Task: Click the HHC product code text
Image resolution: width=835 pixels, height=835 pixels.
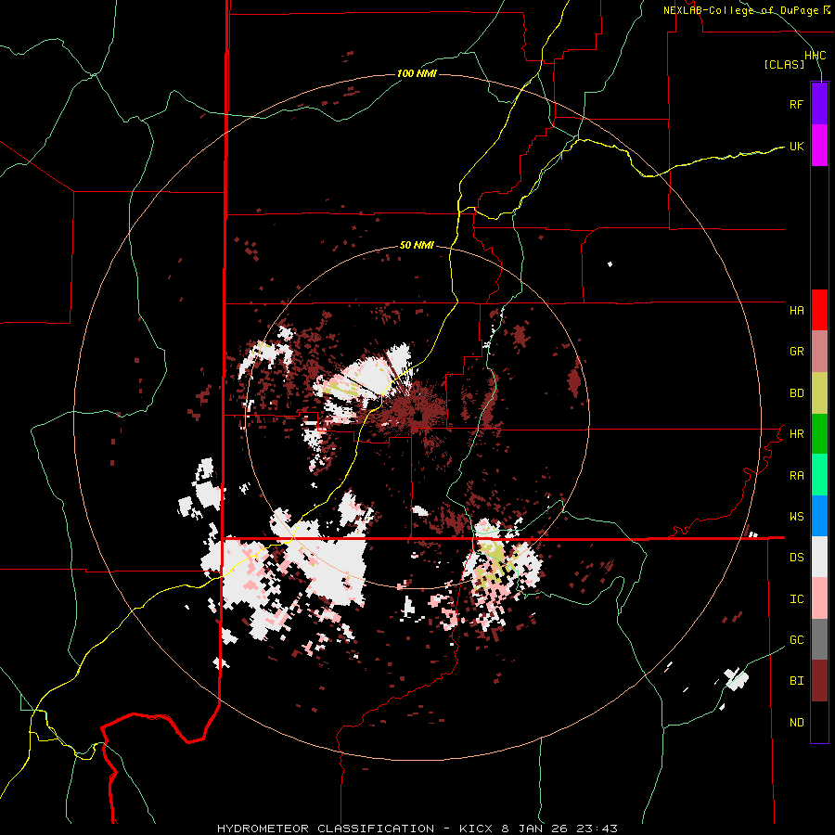Action: 816,56
